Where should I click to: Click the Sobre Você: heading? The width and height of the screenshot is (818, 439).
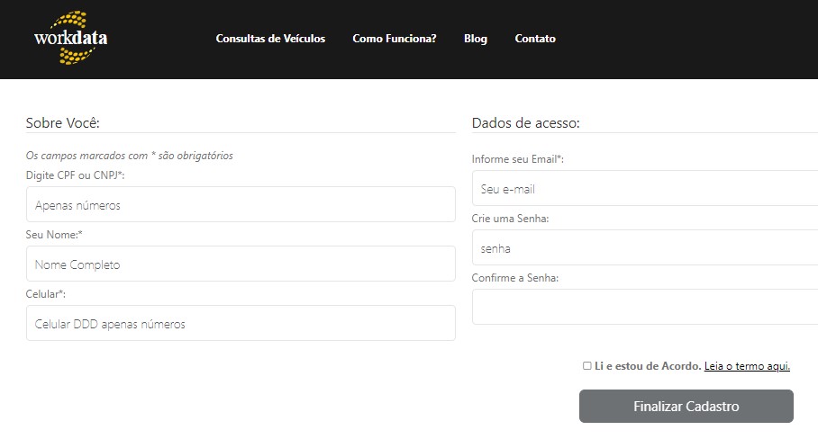click(x=62, y=123)
